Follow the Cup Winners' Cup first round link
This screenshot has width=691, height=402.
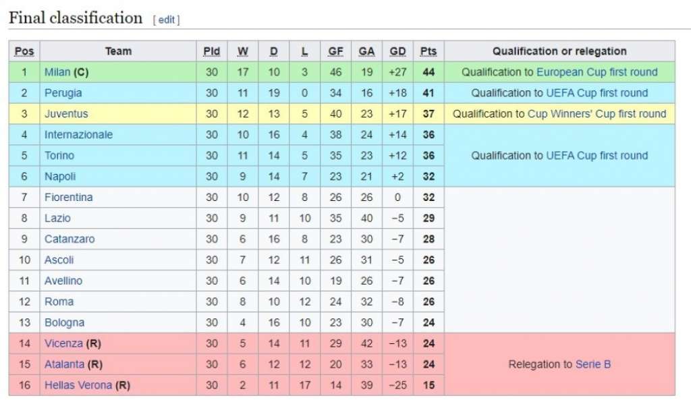597,114
